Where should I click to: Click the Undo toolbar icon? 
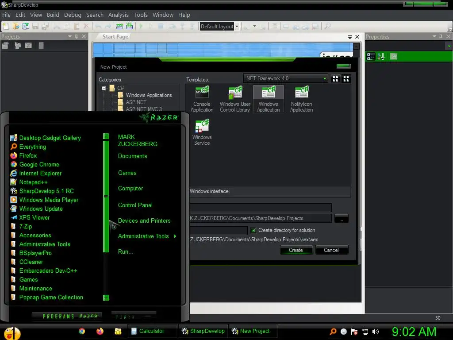tap(98, 26)
